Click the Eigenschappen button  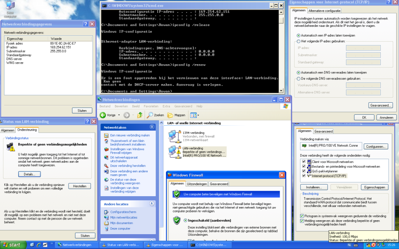click(x=374, y=187)
